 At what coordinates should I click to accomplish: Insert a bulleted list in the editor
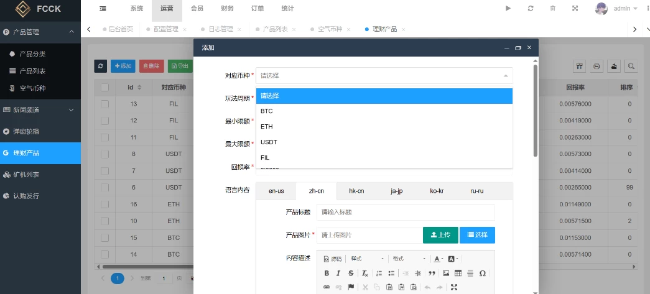pyautogui.click(x=391, y=273)
